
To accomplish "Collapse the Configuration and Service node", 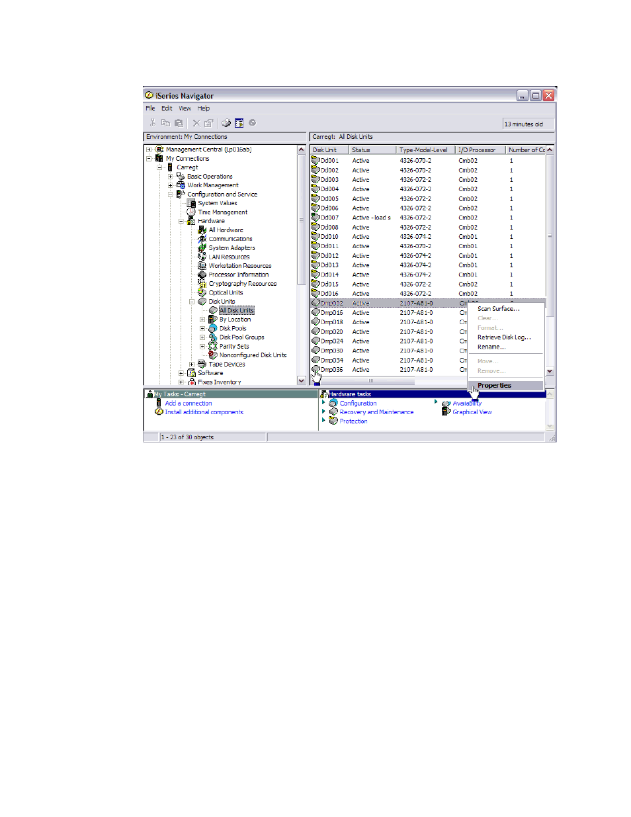I will (x=170, y=194).
